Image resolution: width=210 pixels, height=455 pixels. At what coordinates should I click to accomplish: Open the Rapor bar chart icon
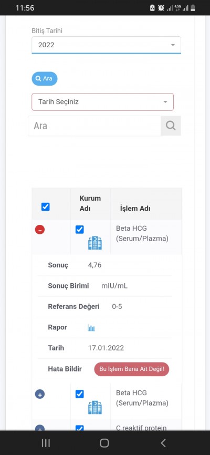(91, 328)
